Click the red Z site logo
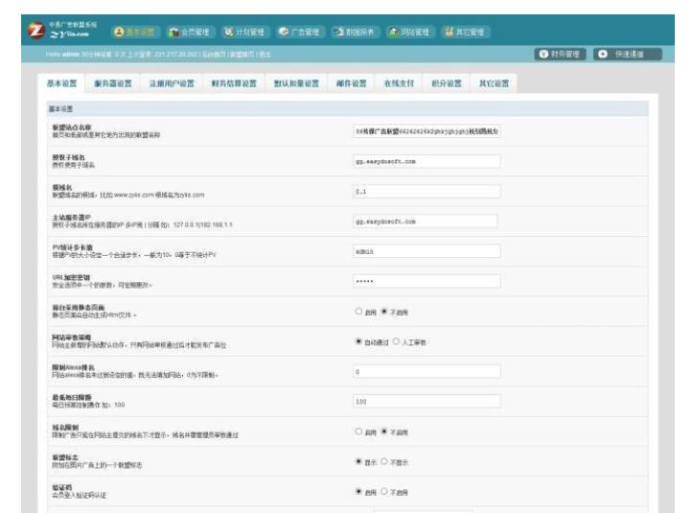Screen dimensions: 693x513 [35, 30]
